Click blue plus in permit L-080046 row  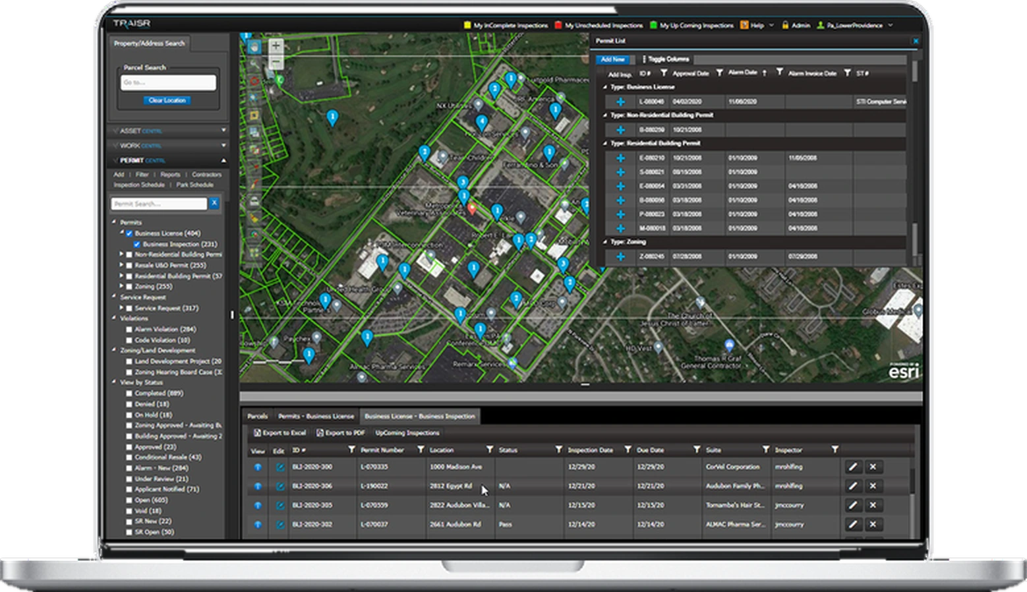coord(620,102)
